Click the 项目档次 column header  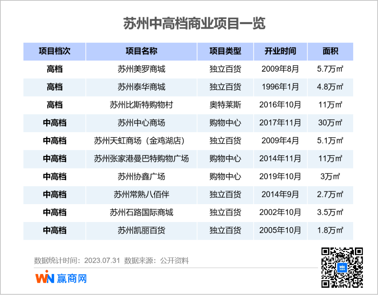coord(55,51)
